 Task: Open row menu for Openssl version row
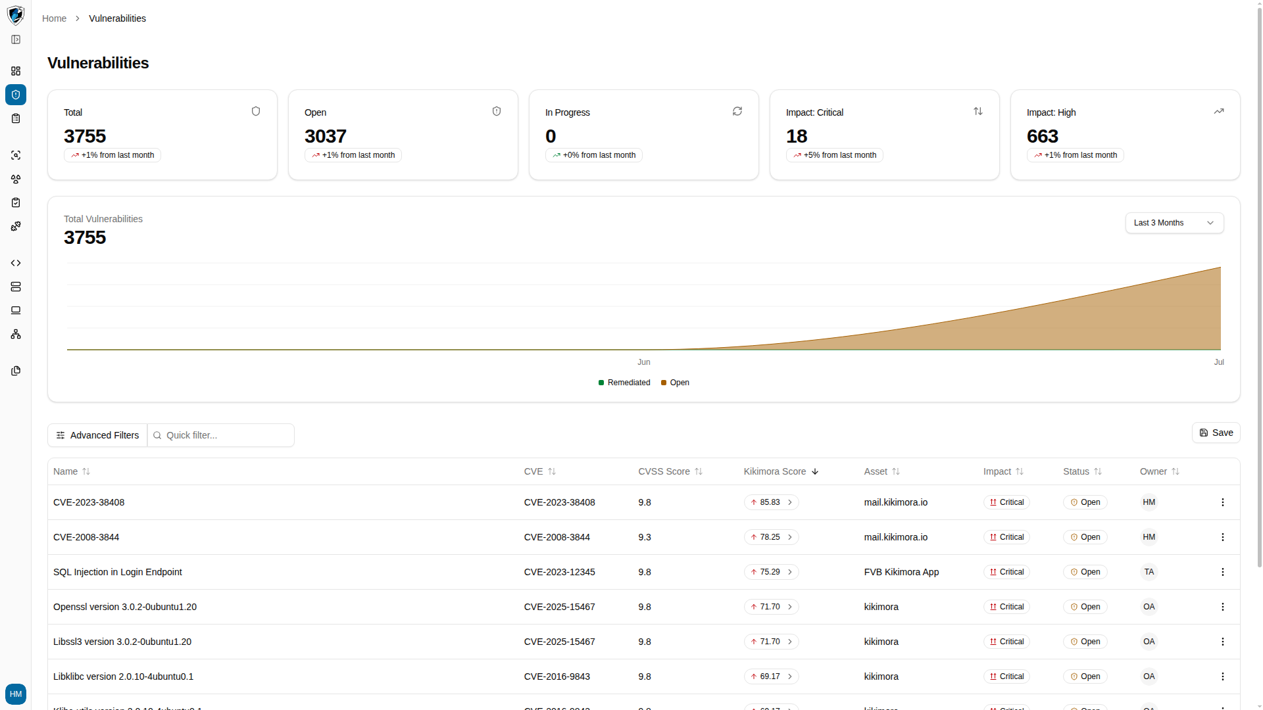(1223, 607)
